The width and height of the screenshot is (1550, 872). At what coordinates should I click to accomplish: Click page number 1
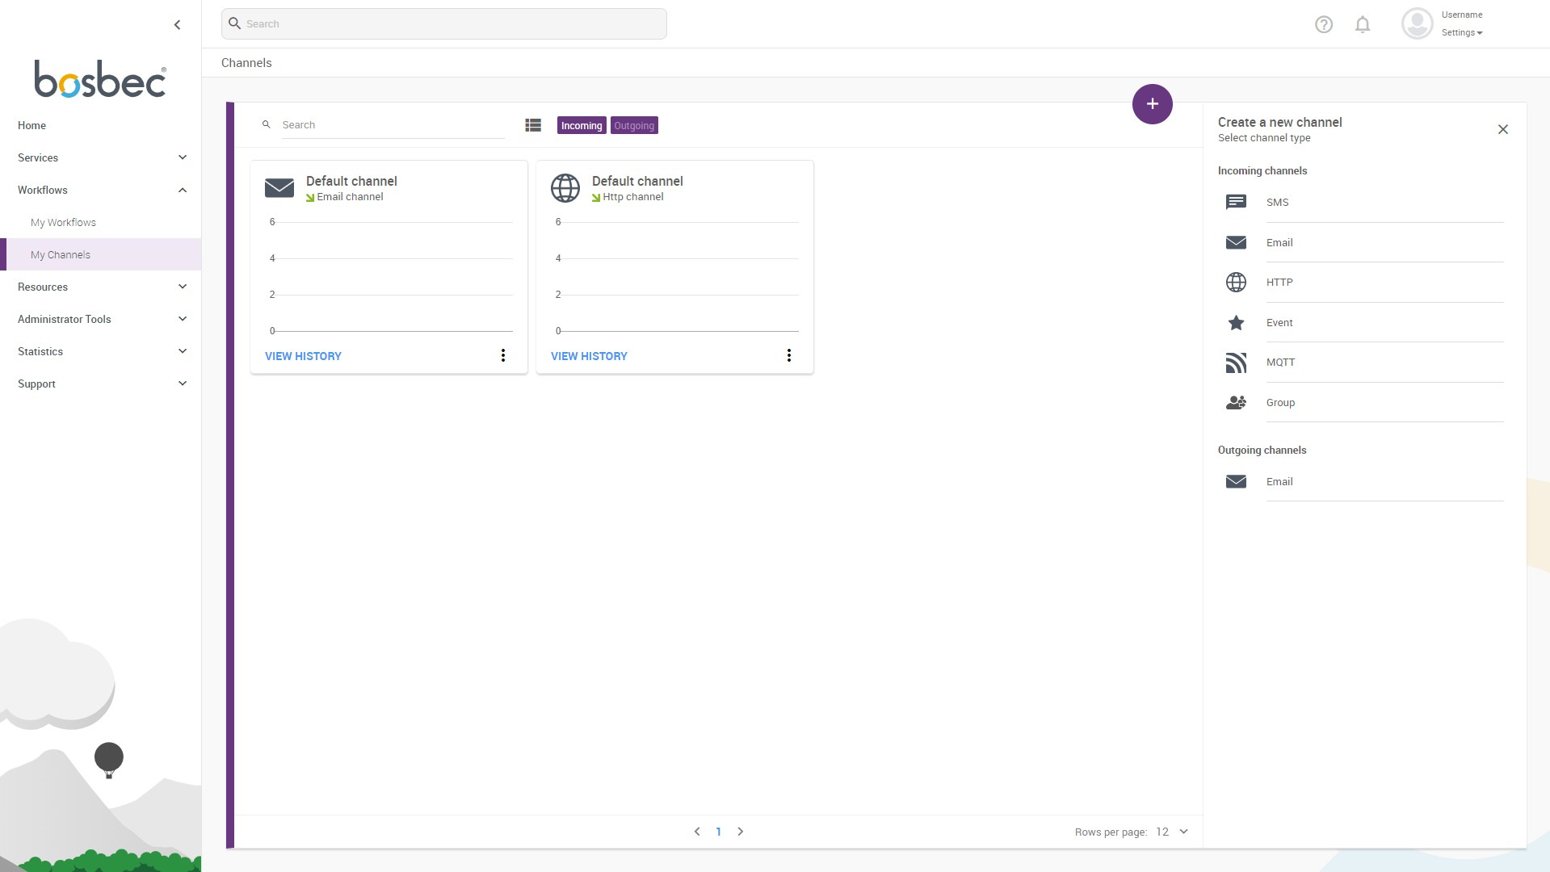[x=718, y=832]
